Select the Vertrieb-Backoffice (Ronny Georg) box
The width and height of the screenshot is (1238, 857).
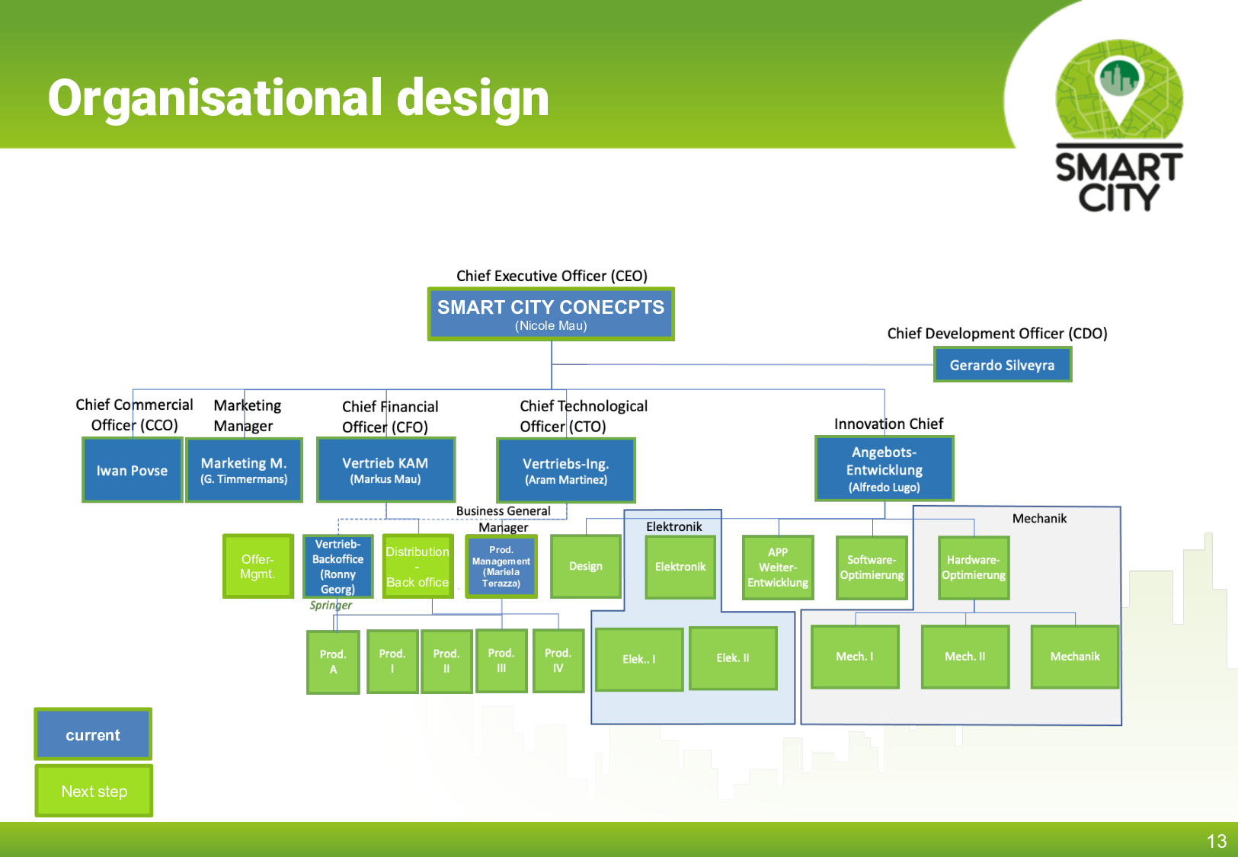[337, 567]
